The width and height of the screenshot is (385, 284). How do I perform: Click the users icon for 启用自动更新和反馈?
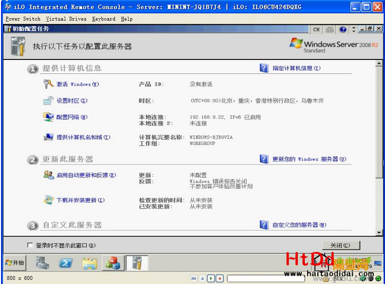tap(49, 175)
